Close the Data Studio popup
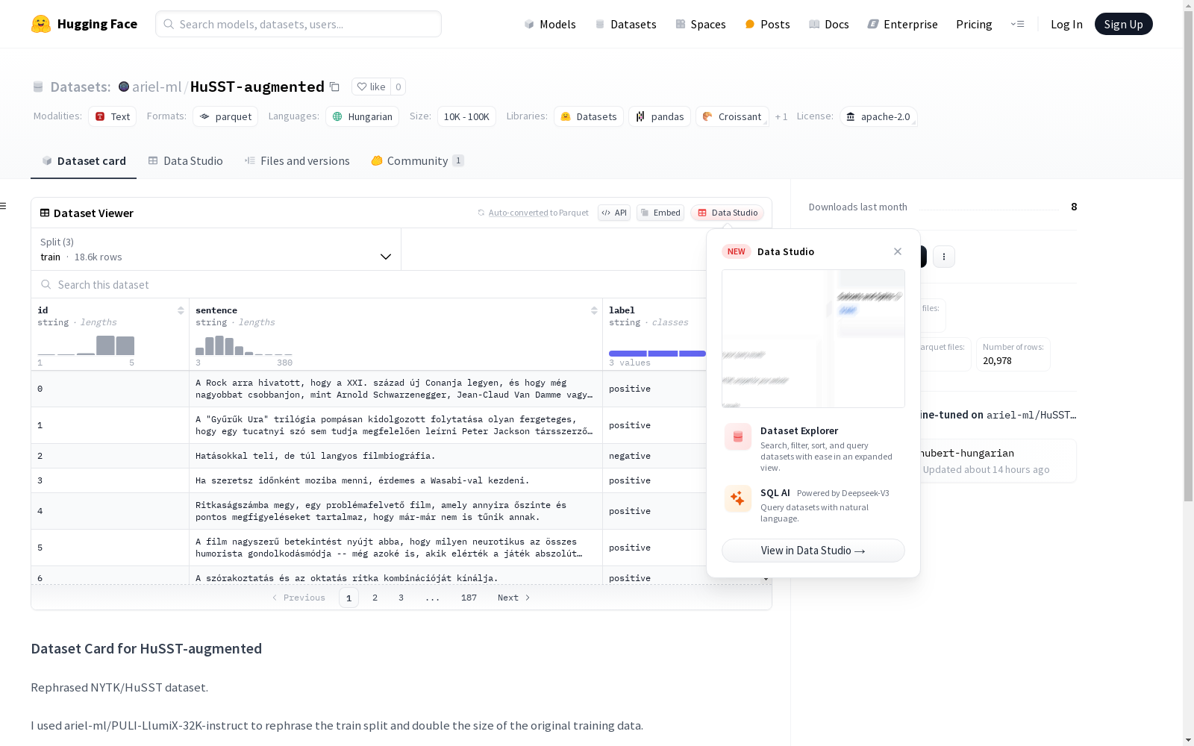This screenshot has width=1194, height=746. pyautogui.click(x=898, y=251)
